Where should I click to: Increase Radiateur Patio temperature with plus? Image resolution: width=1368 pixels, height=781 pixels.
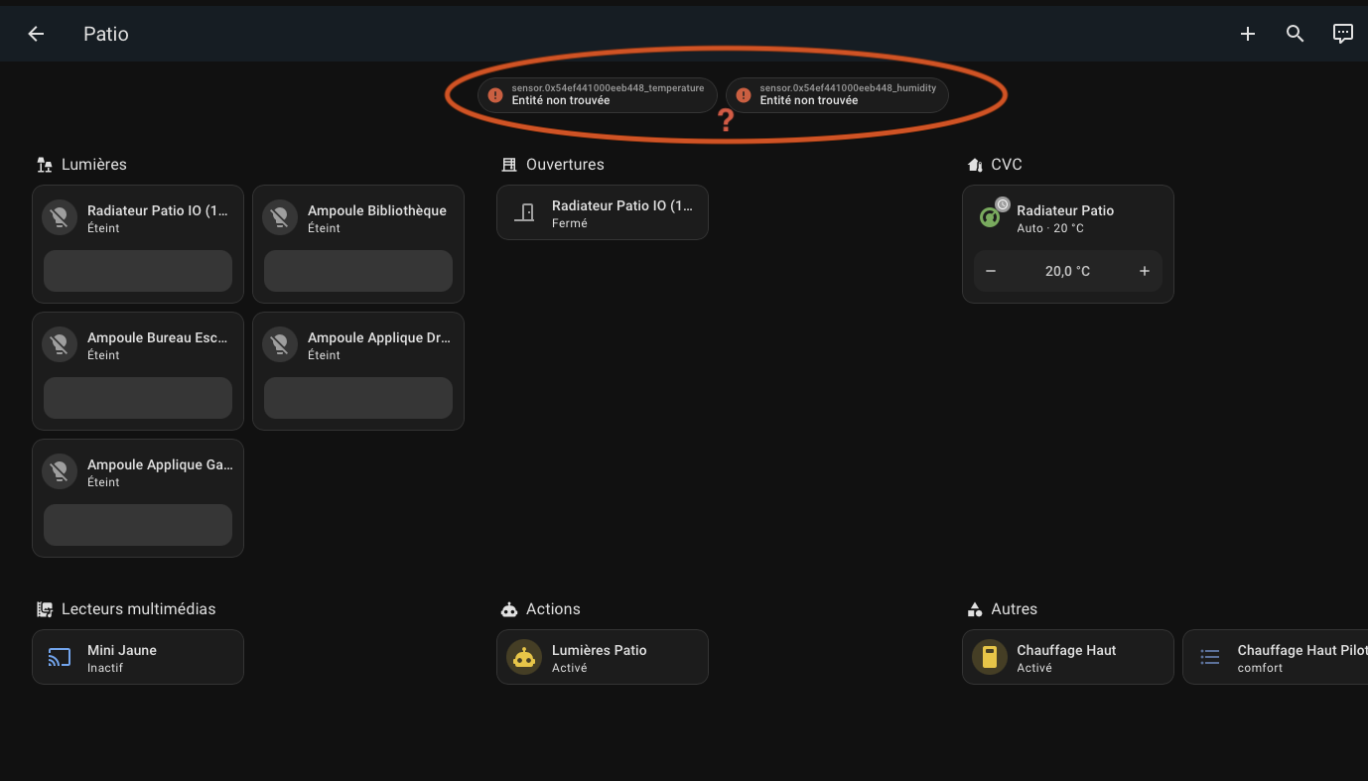(1144, 271)
